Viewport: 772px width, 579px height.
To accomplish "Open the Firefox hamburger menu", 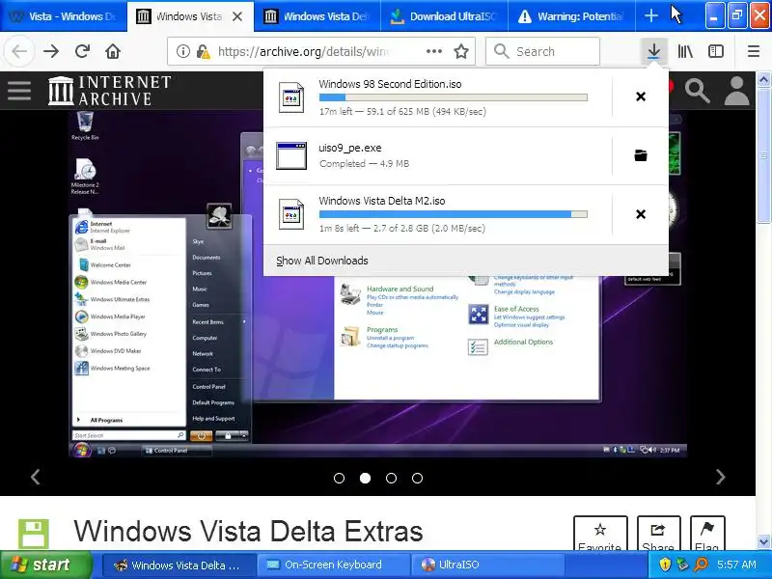I will 754,51.
